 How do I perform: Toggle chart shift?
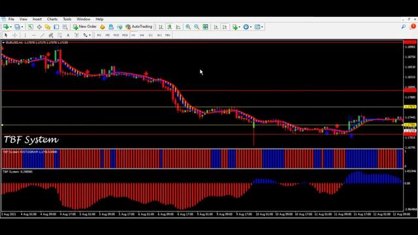(x=225, y=27)
